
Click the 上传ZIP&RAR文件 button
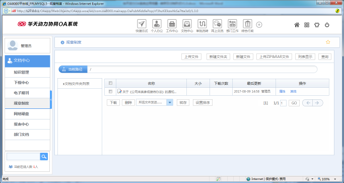point(274,56)
